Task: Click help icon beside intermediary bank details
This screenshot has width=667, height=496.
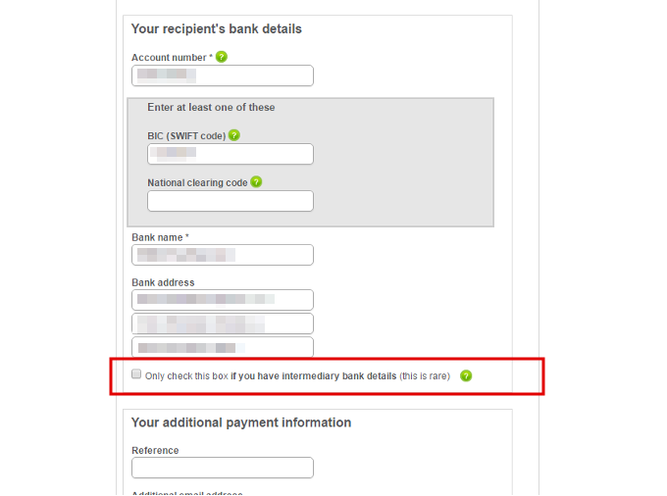Action: click(x=466, y=375)
